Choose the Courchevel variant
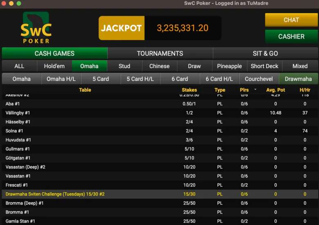 click(x=259, y=79)
